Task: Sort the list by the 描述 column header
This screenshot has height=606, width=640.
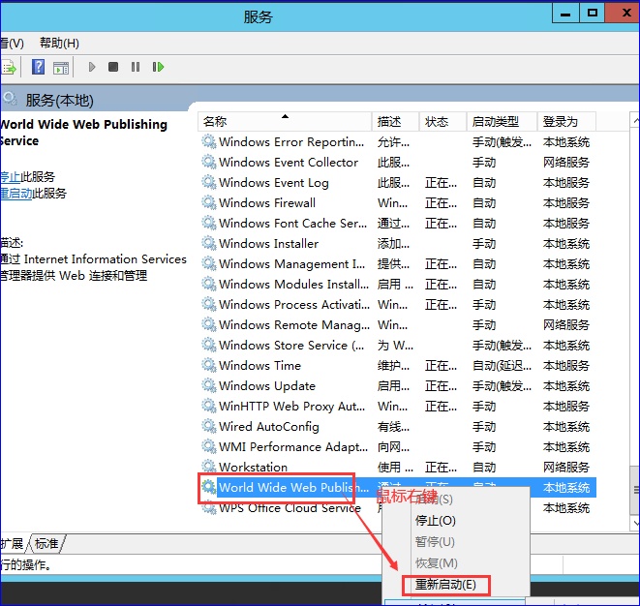Action: pyautogui.click(x=395, y=121)
